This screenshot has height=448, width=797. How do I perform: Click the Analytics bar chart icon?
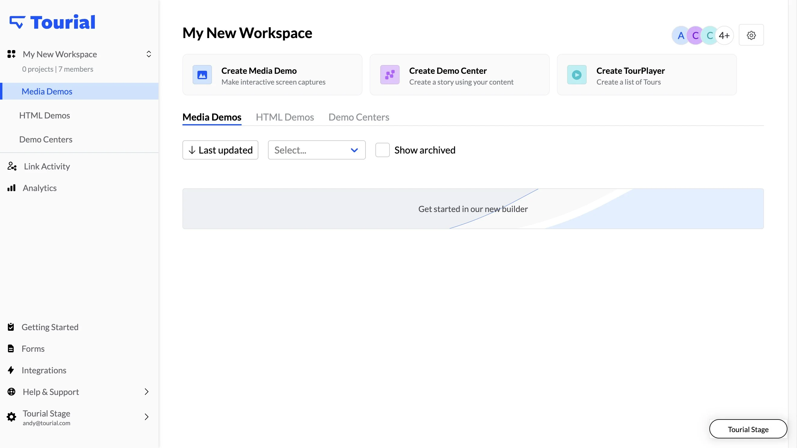click(11, 188)
